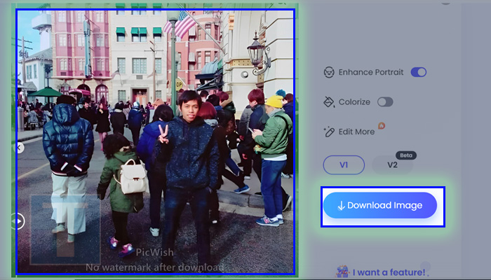
Task: Click the Colorize paint bucket icon
Action: coord(329,102)
